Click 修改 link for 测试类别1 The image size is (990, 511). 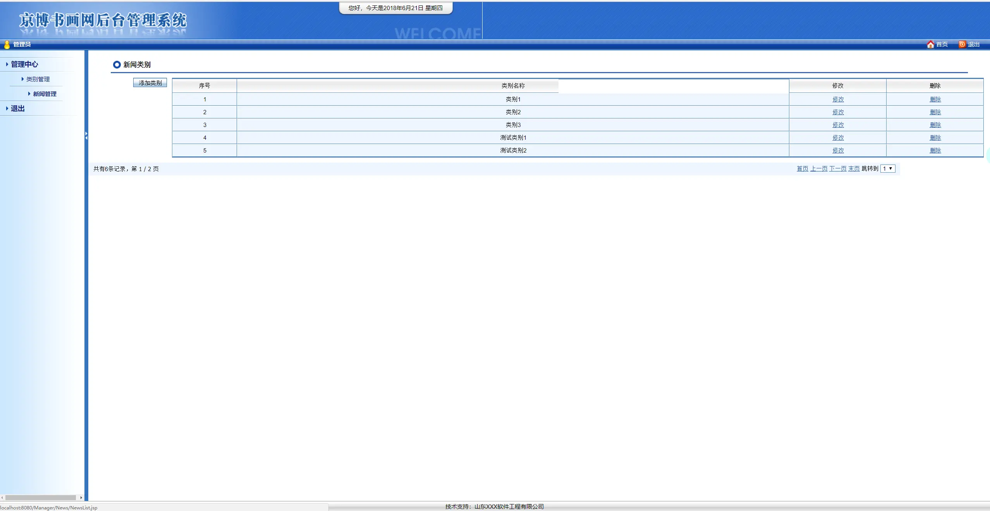[838, 138]
